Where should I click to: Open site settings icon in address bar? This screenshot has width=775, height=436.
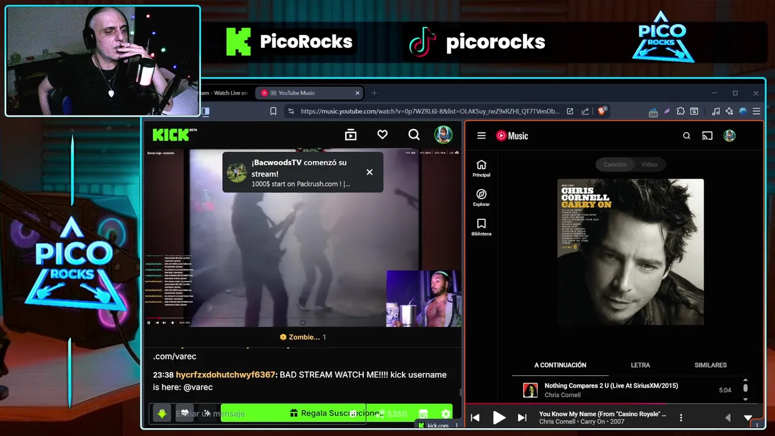pos(291,111)
